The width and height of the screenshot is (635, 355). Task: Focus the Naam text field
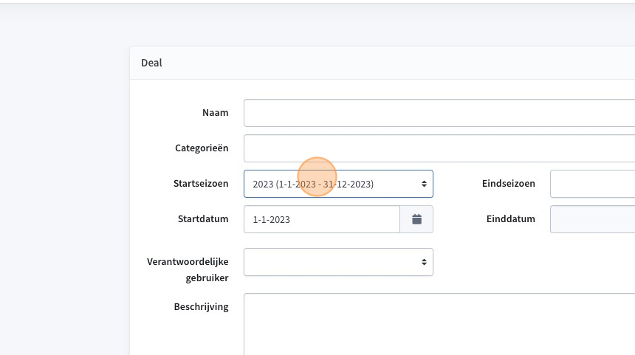tap(439, 113)
